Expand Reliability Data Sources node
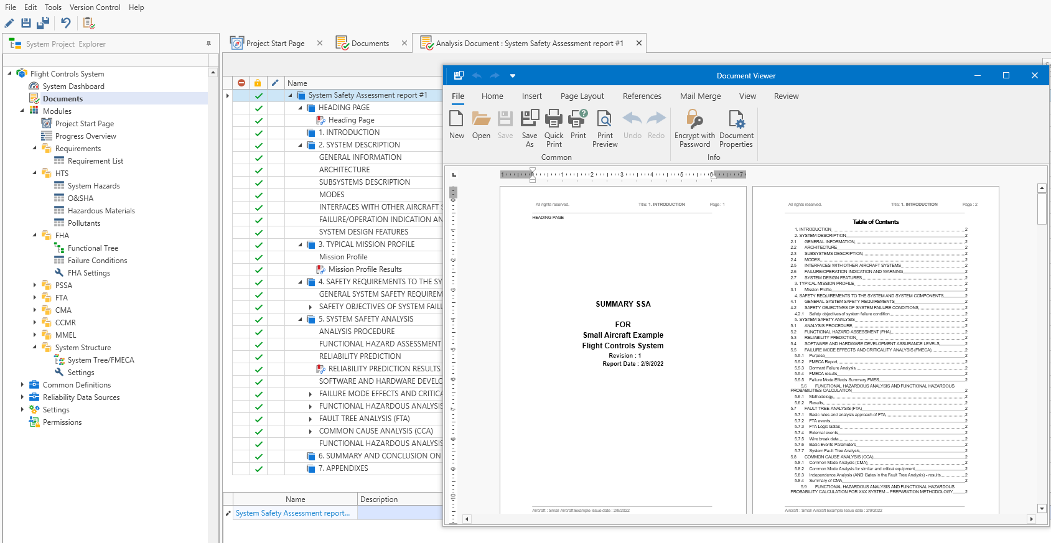 point(22,397)
